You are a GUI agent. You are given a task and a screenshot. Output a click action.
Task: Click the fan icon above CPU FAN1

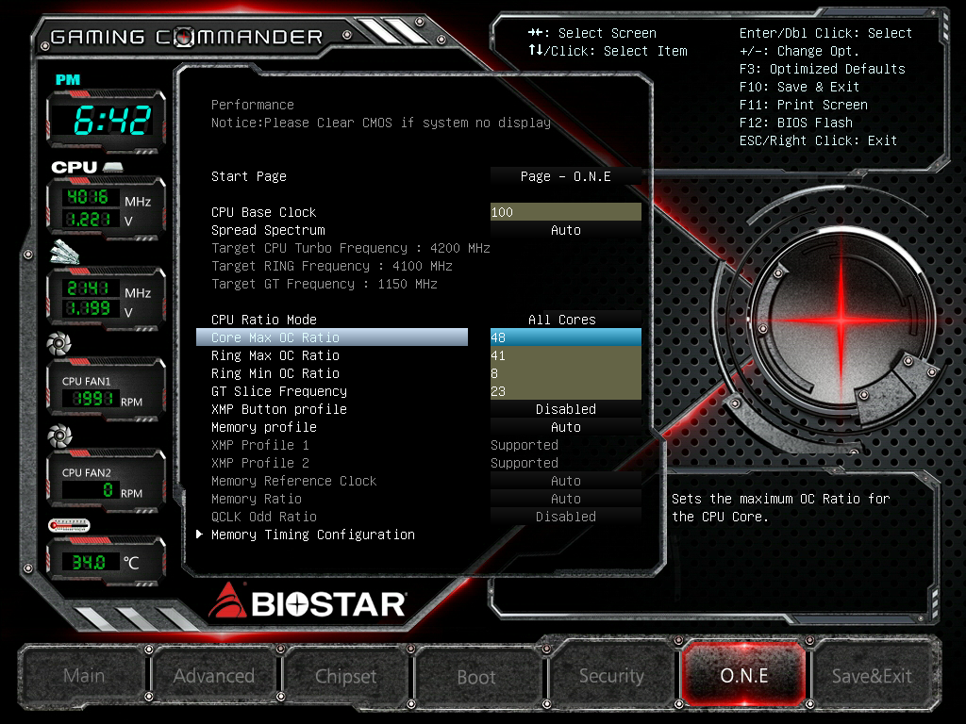pyautogui.click(x=59, y=343)
